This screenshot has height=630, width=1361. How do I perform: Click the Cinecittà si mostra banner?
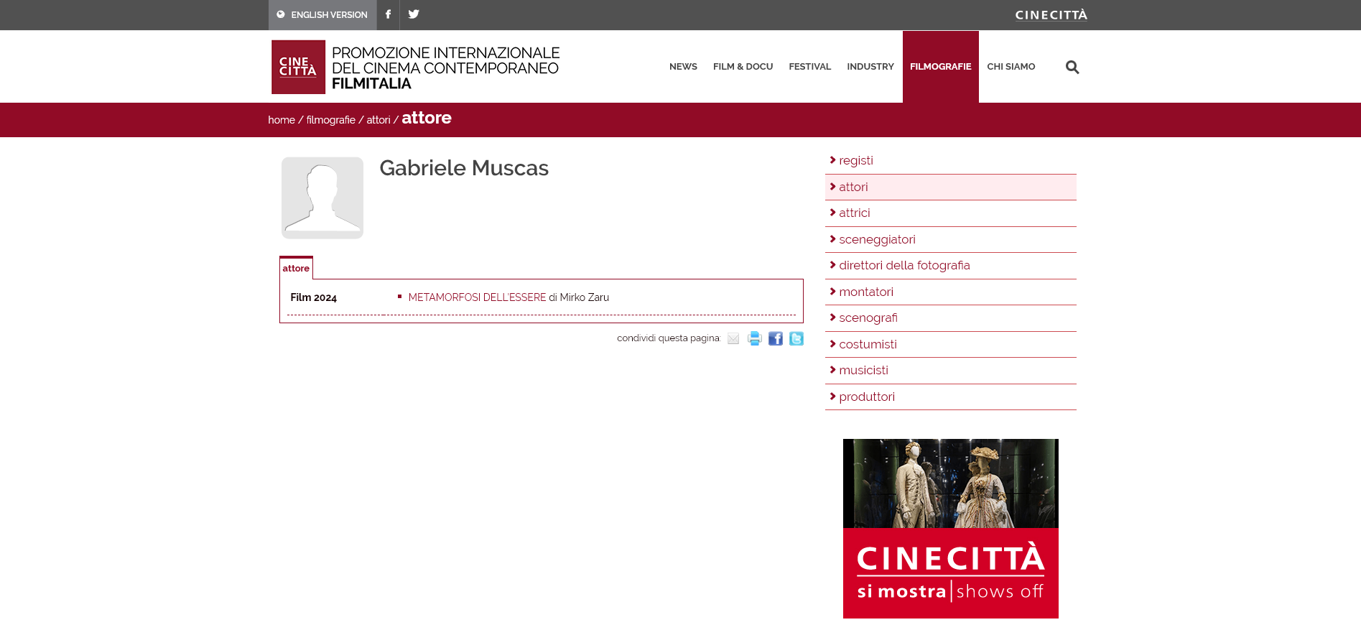[950, 529]
